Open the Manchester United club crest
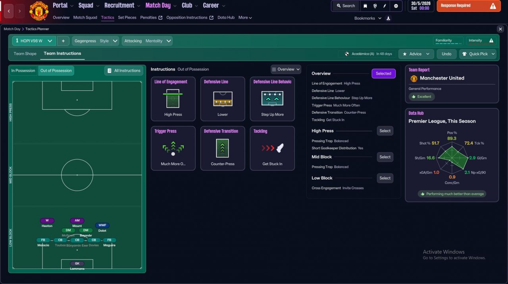The height and width of the screenshot is (284, 508). 39,11
